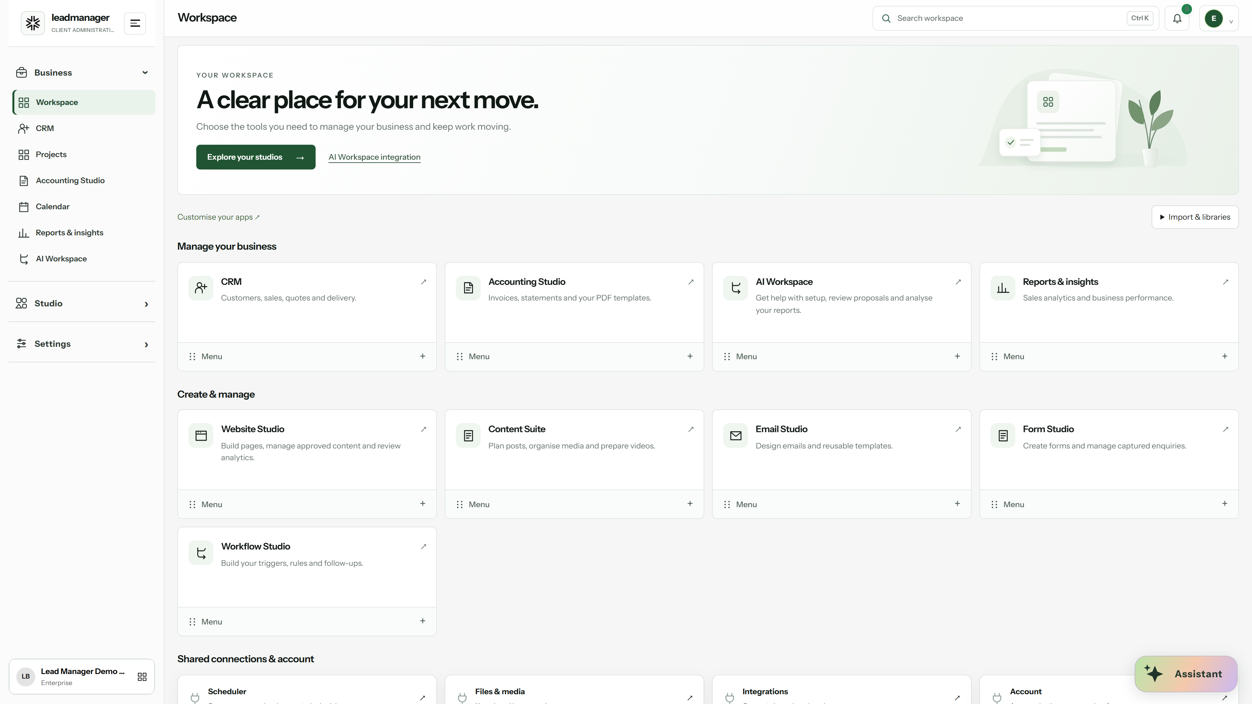Click the Accounting Studio card's document icon

coord(468,288)
